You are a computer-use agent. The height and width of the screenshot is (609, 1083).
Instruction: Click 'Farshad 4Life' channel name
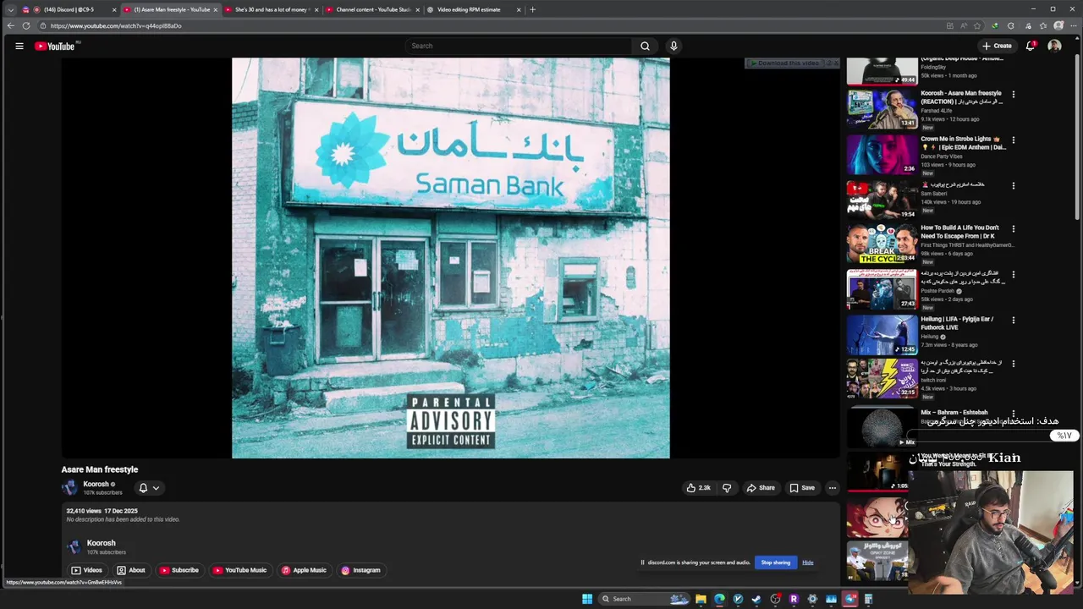(937, 111)
